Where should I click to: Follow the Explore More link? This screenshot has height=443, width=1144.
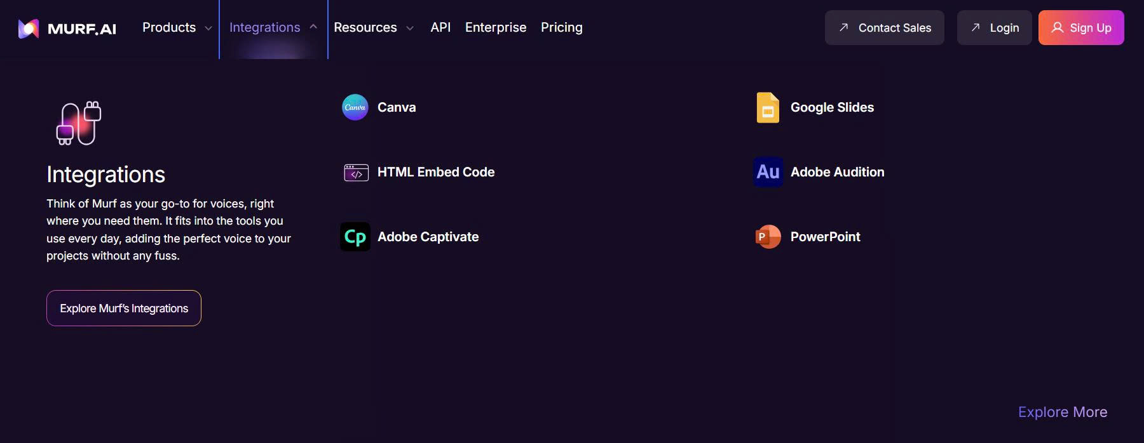1063,413
